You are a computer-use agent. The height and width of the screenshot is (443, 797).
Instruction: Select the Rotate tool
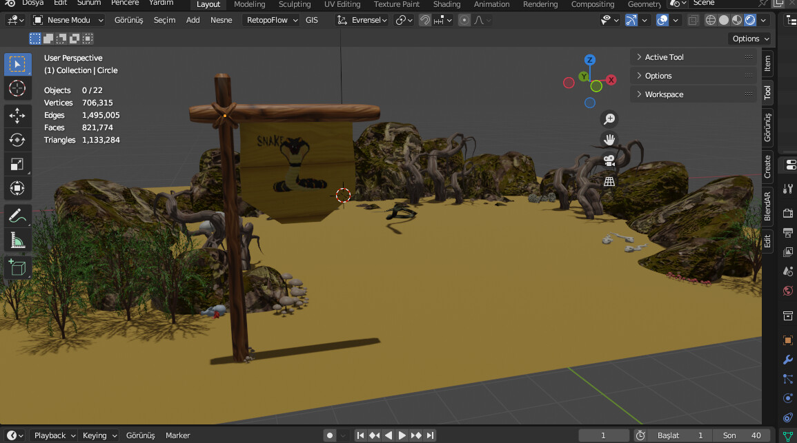pos(17,140)
